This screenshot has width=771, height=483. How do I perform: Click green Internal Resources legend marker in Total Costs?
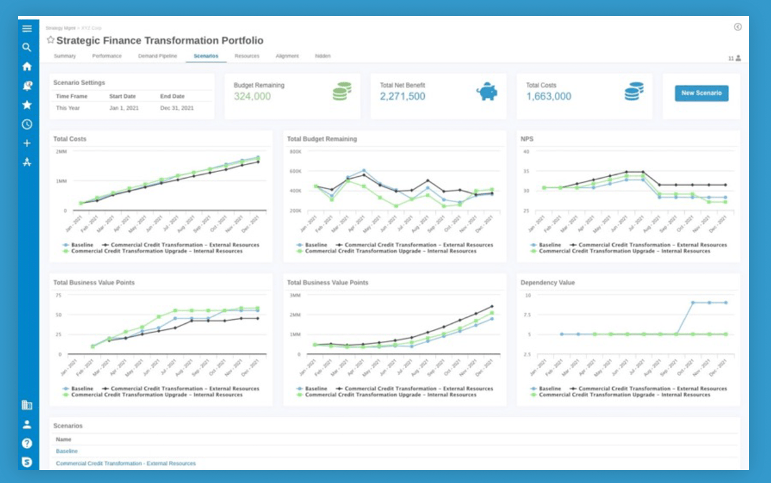66,251
